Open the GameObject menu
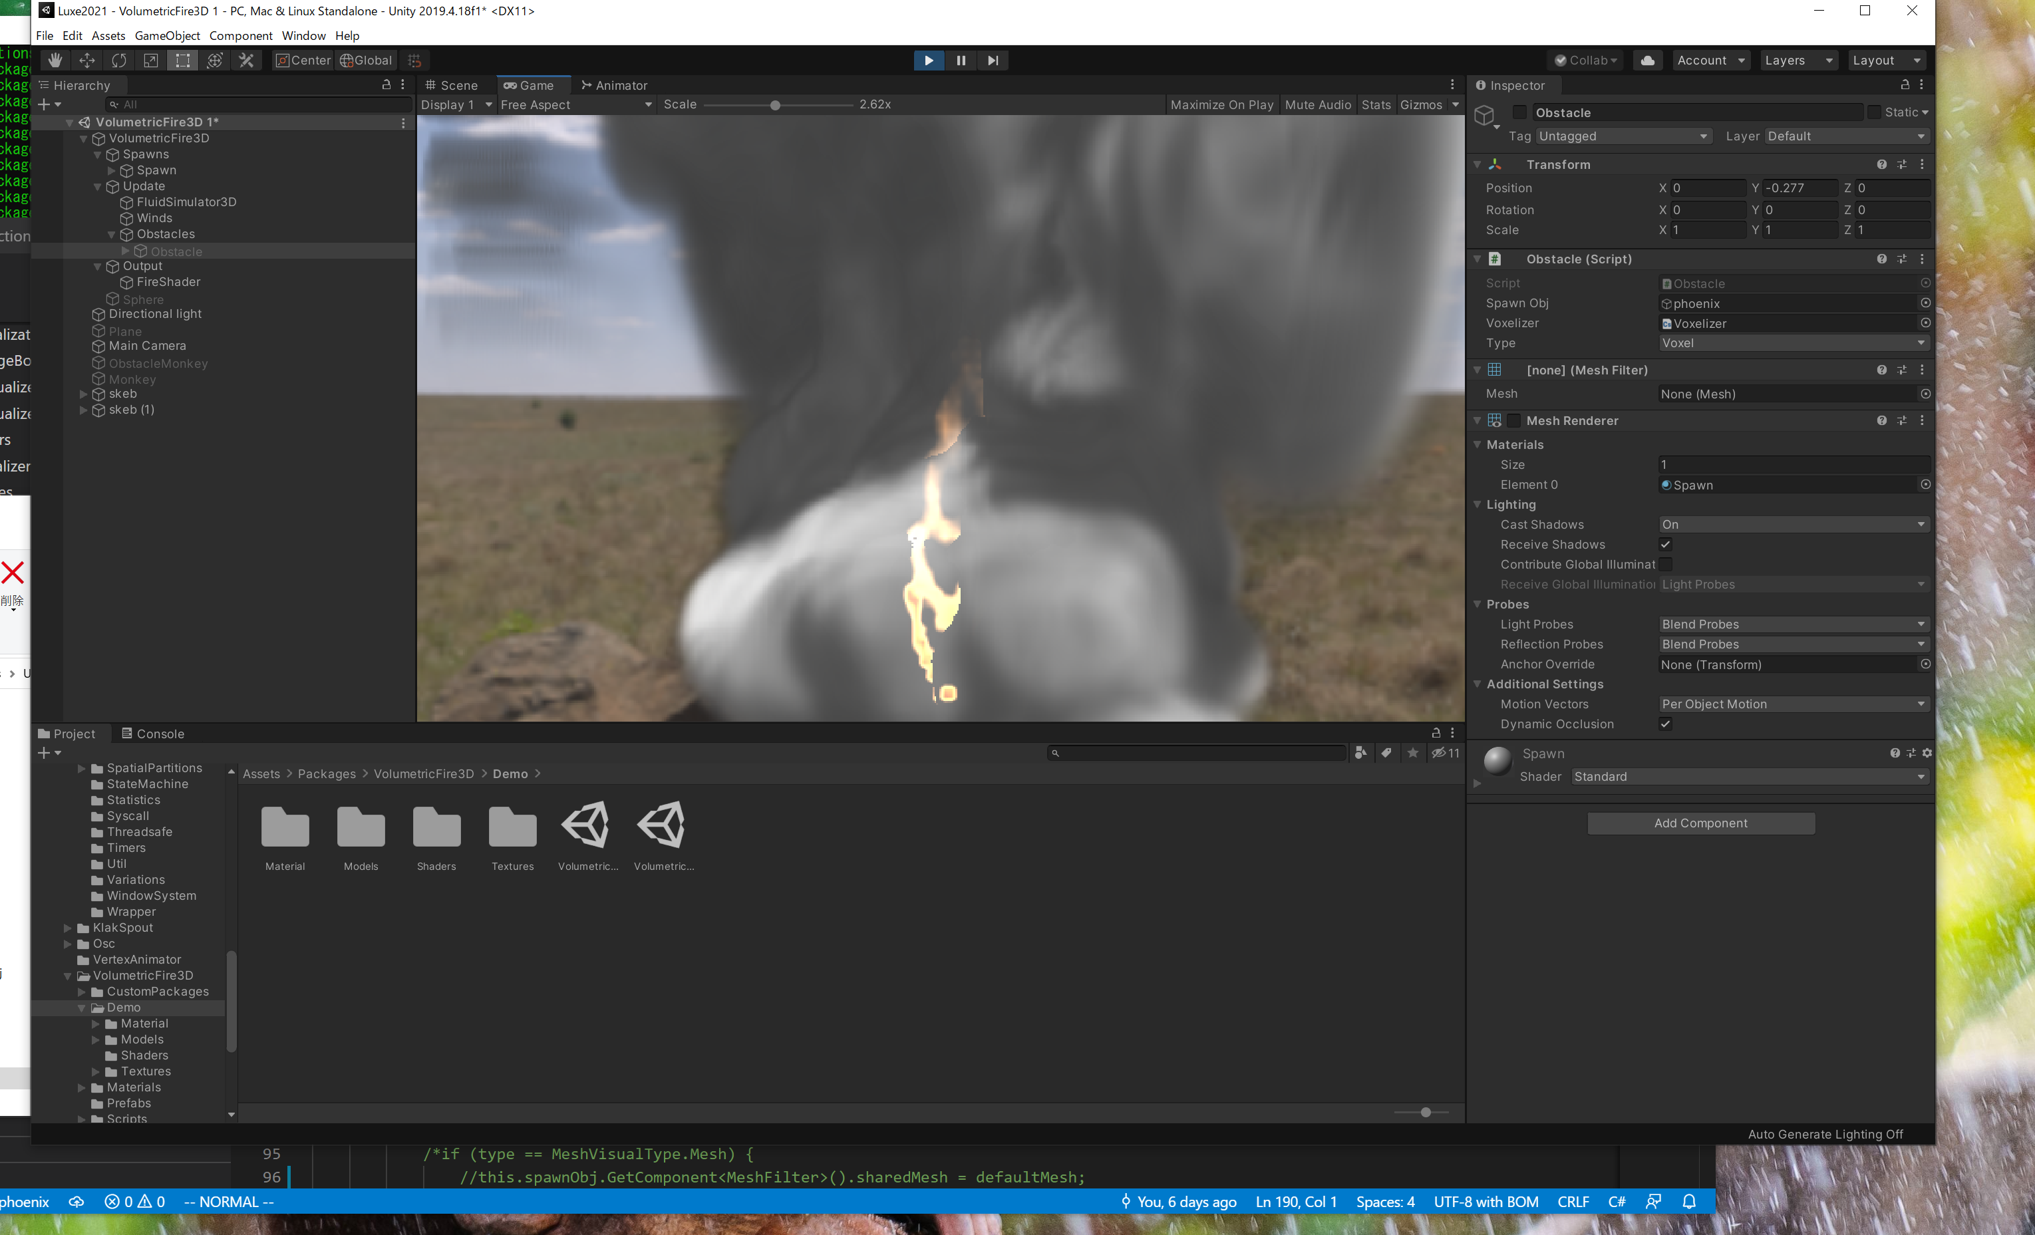 [167, 35]
